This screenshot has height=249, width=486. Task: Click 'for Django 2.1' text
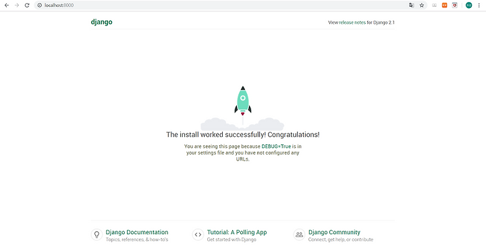381,22
